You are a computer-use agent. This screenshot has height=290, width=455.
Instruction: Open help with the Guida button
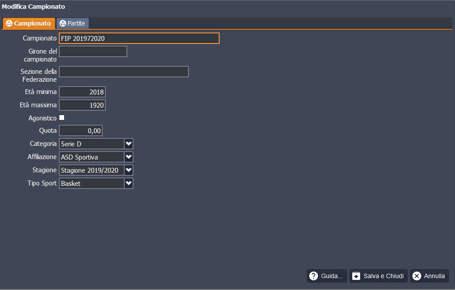[x=327, y=276]
